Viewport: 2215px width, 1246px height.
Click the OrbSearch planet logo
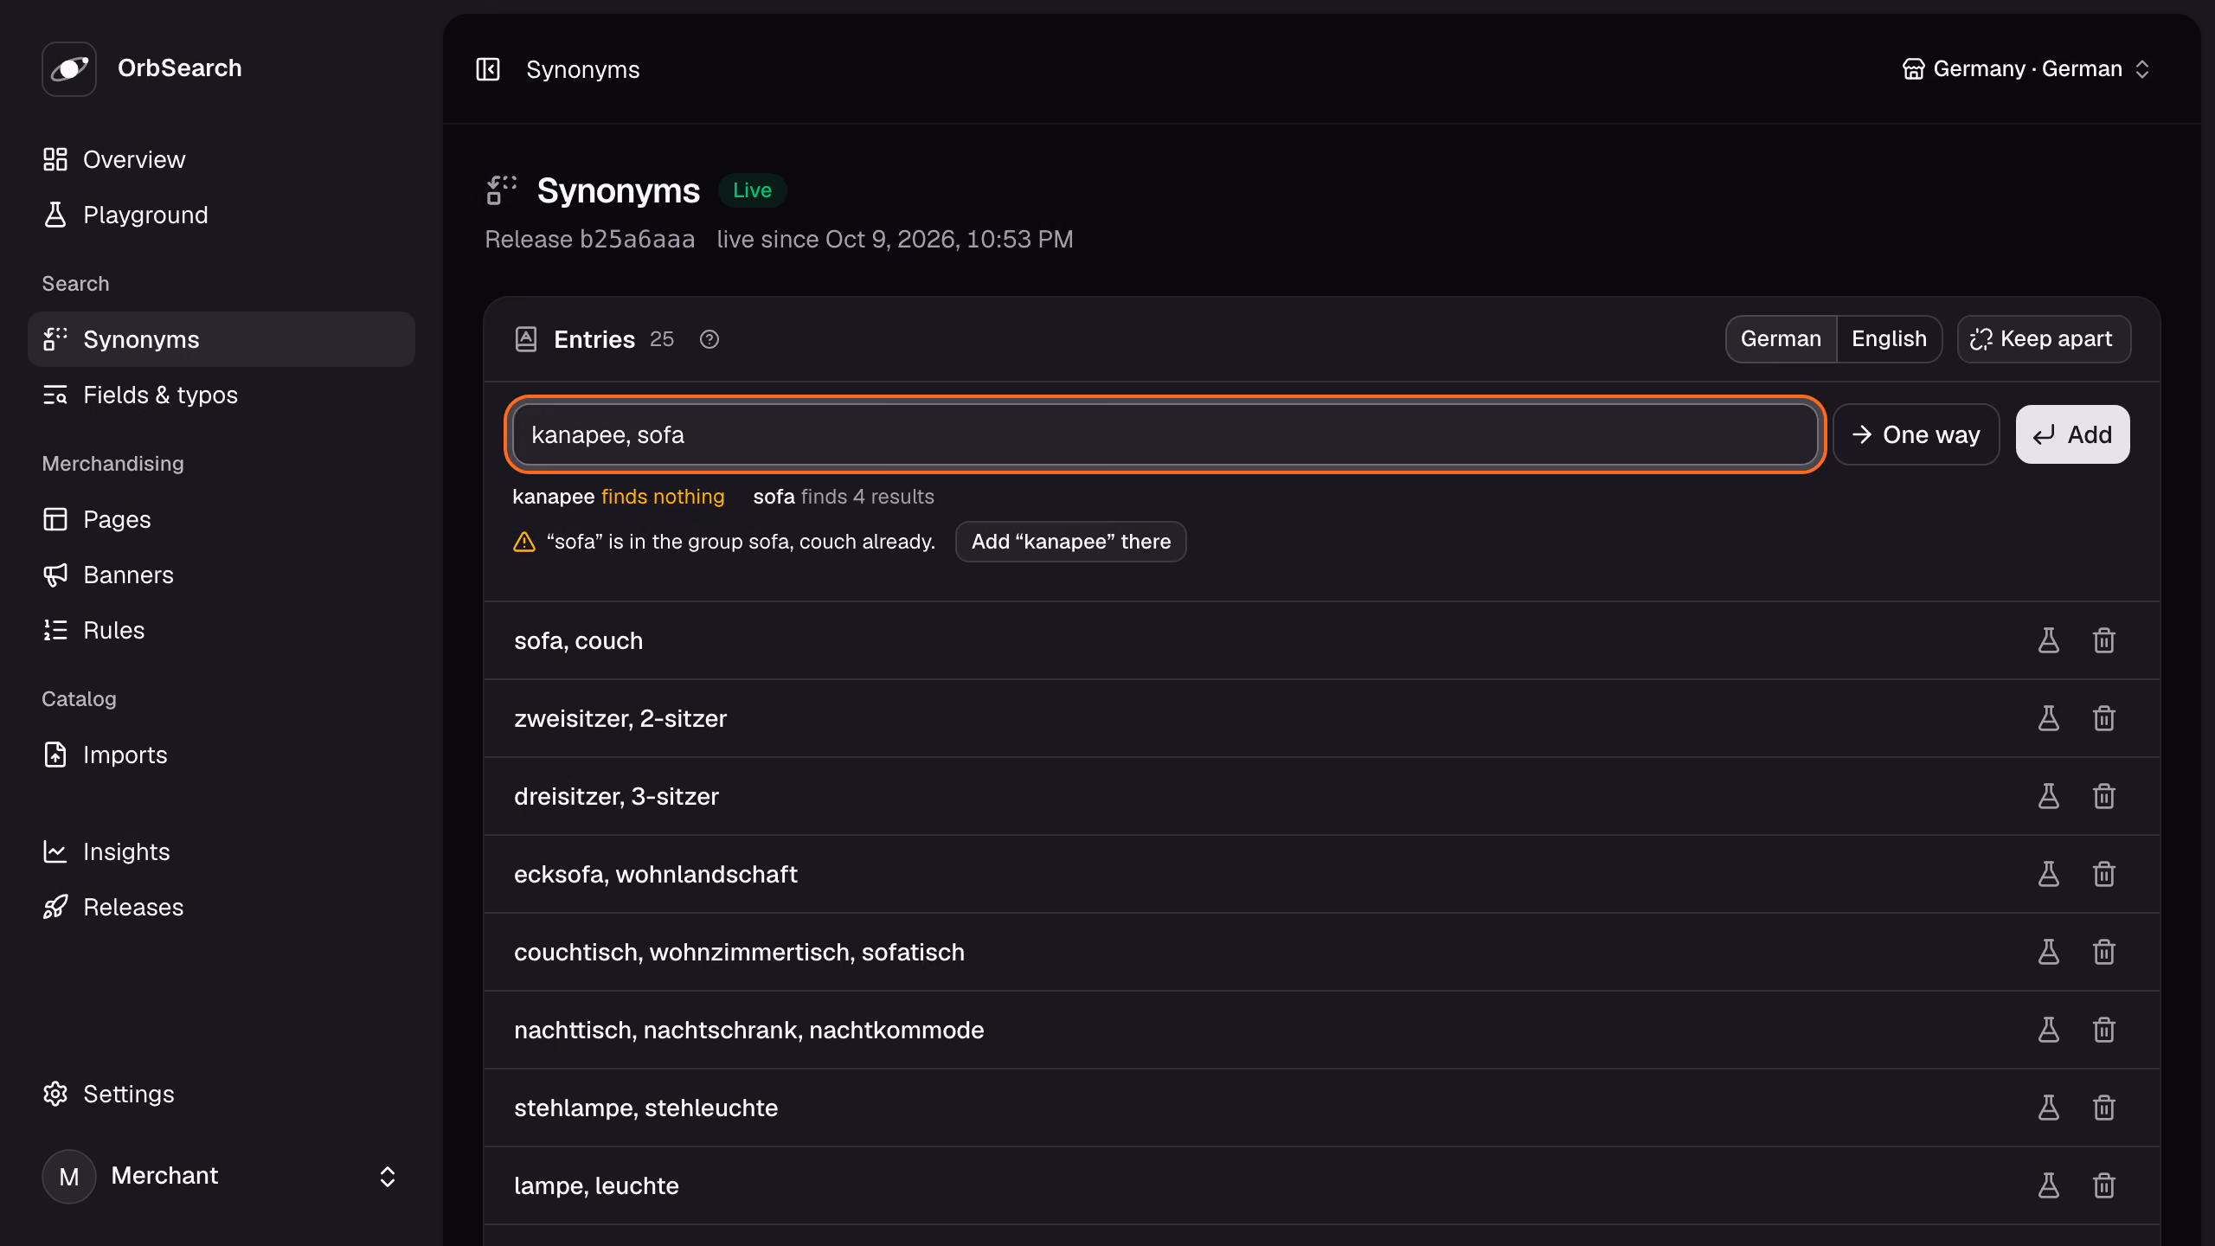pyautogui.click(x=69, y=68)
